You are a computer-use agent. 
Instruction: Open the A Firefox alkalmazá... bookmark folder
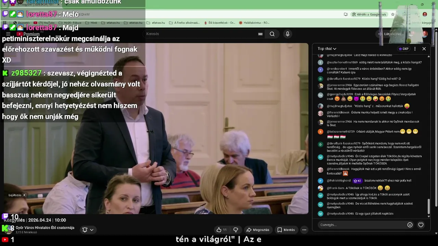click(184, 23)
